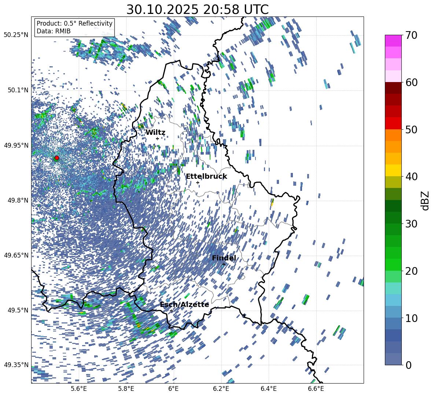Click the 'Data: RMIB' text
Image resolution: width=434 pixels, height=396 pixels.
pyautogui.click(x=54, y=31)
